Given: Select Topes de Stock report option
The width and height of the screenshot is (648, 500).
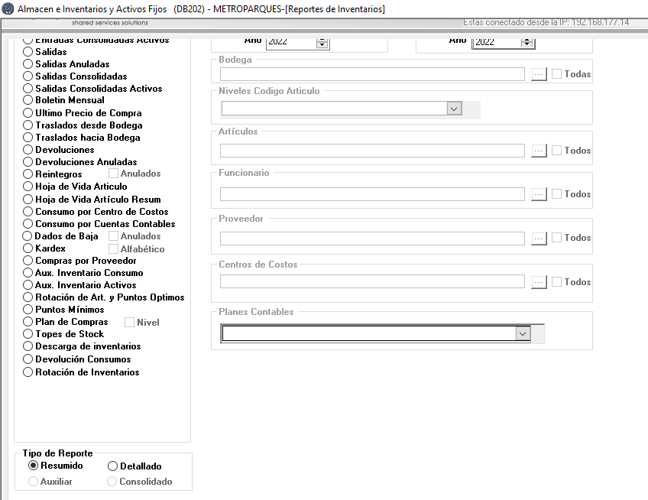Looking at the screenshot, I should click(x=28, y=334).
